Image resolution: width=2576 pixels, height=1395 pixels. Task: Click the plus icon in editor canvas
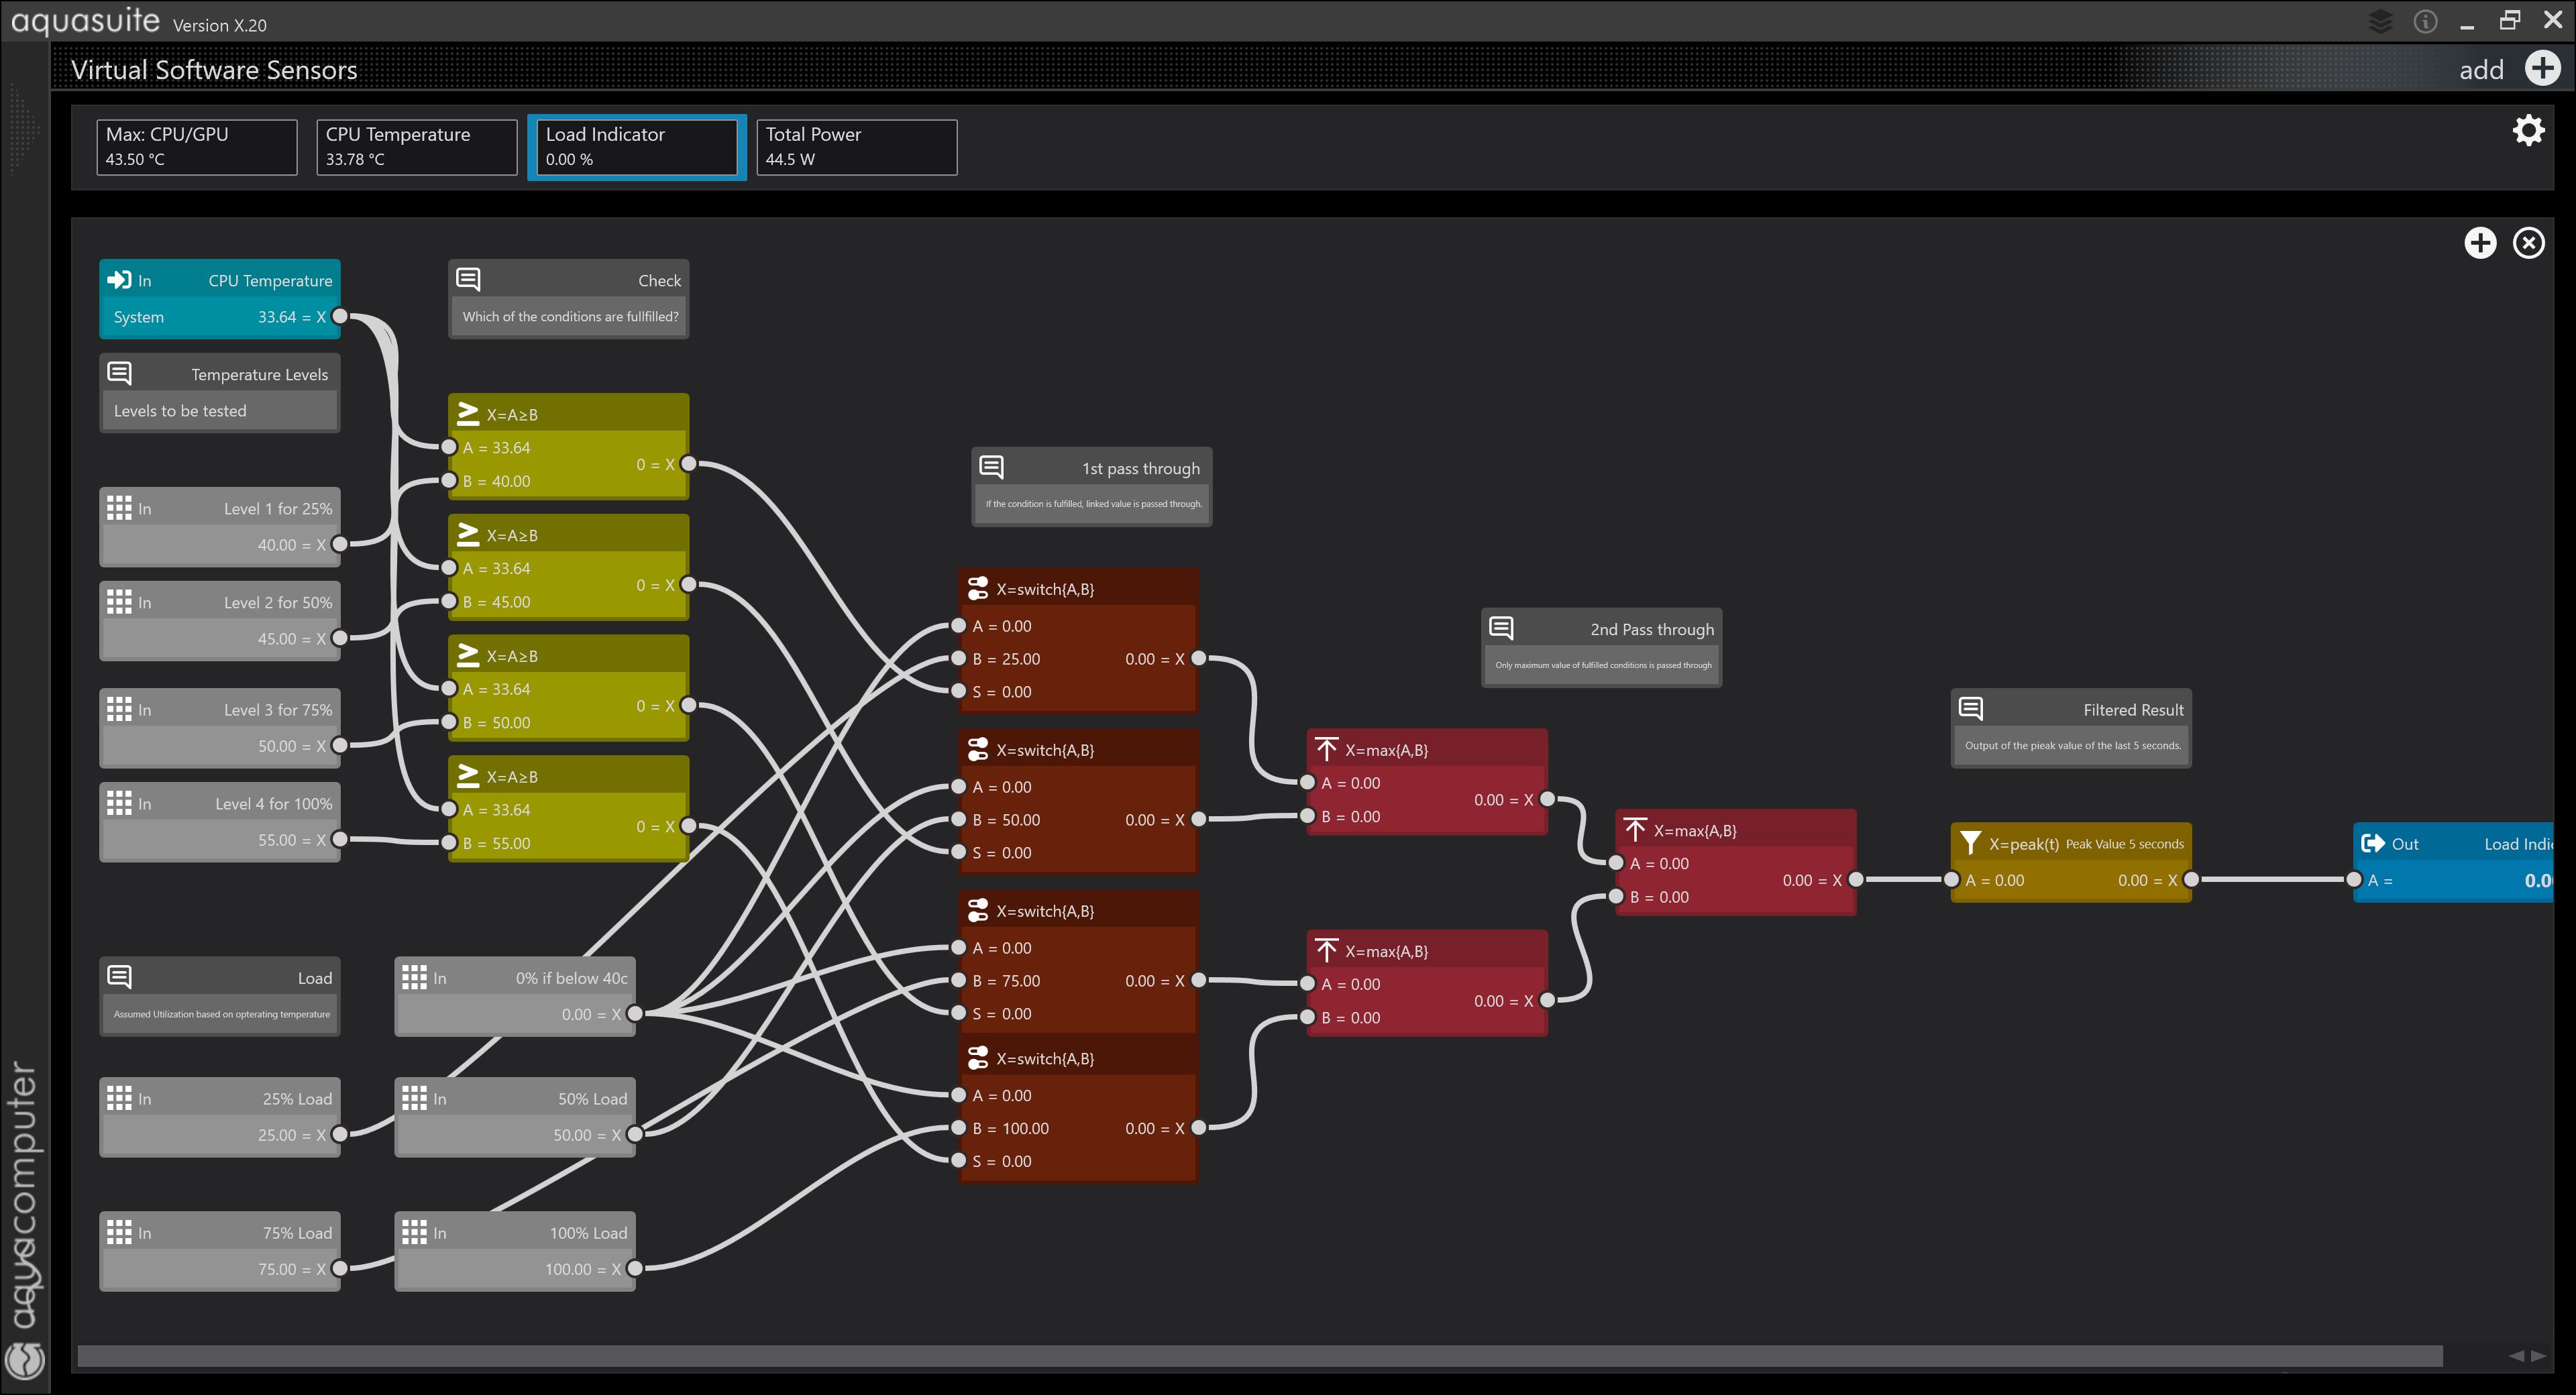2480,243
